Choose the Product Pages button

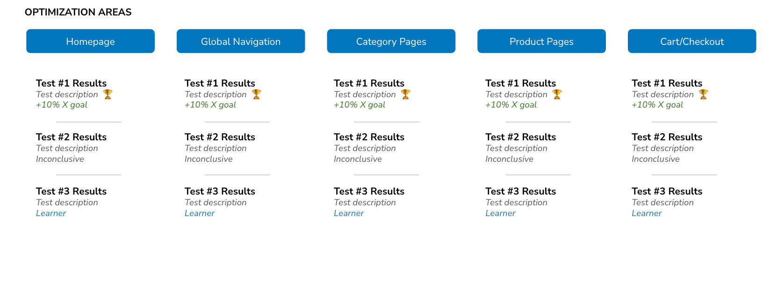click(541, 41)
